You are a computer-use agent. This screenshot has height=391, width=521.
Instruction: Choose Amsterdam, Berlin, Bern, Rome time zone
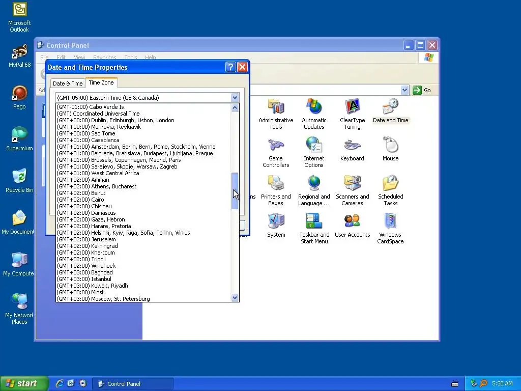point(143,147)
